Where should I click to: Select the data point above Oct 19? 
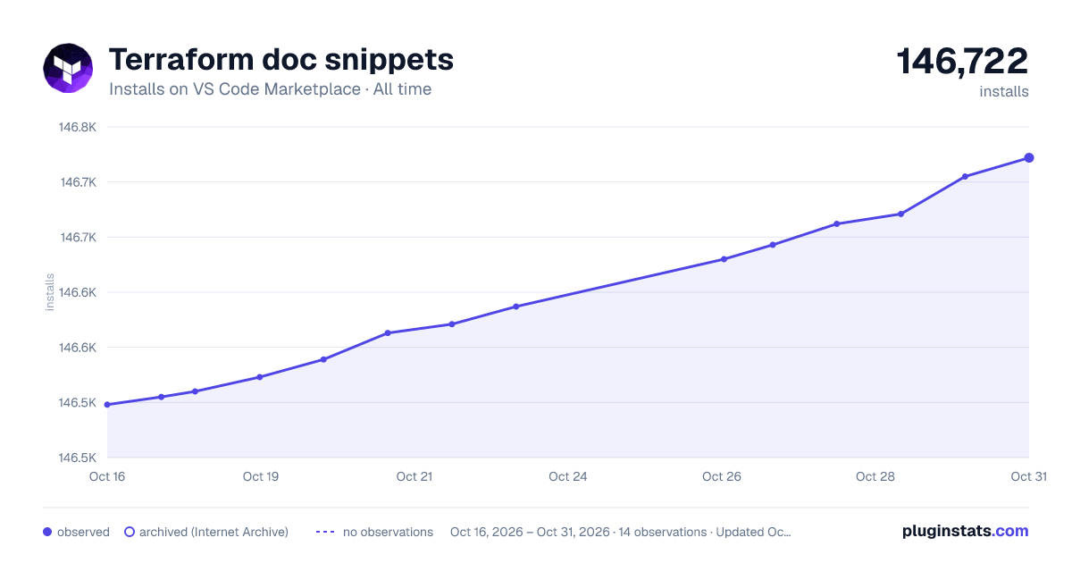[x=260, y=377]
